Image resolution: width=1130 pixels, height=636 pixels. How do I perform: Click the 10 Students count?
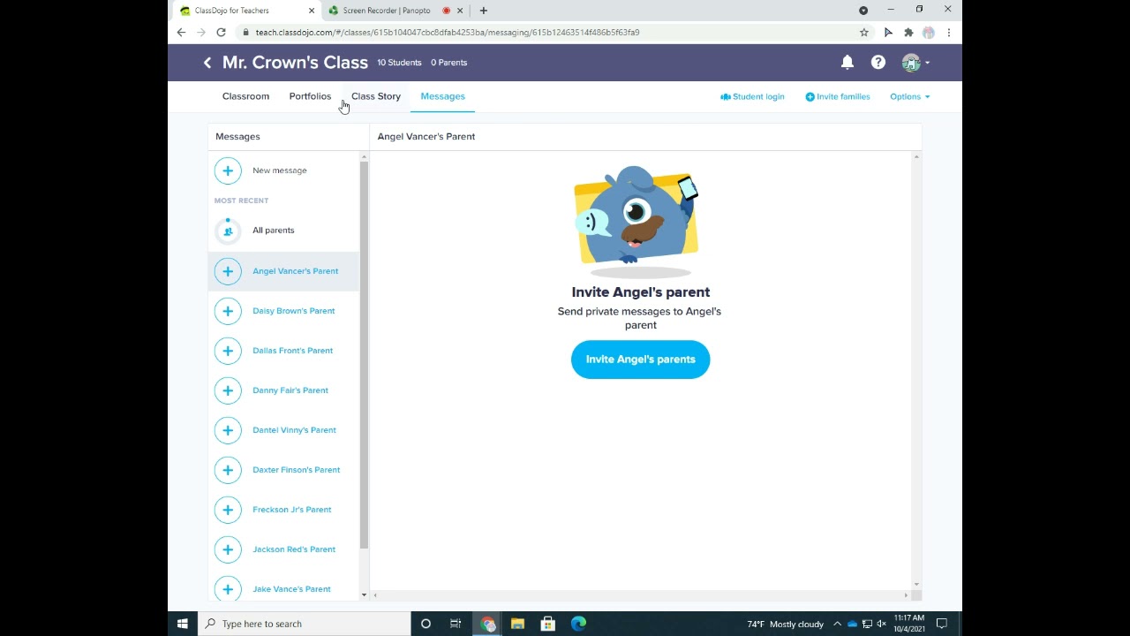pyautogui.click(x=399, y=63)
